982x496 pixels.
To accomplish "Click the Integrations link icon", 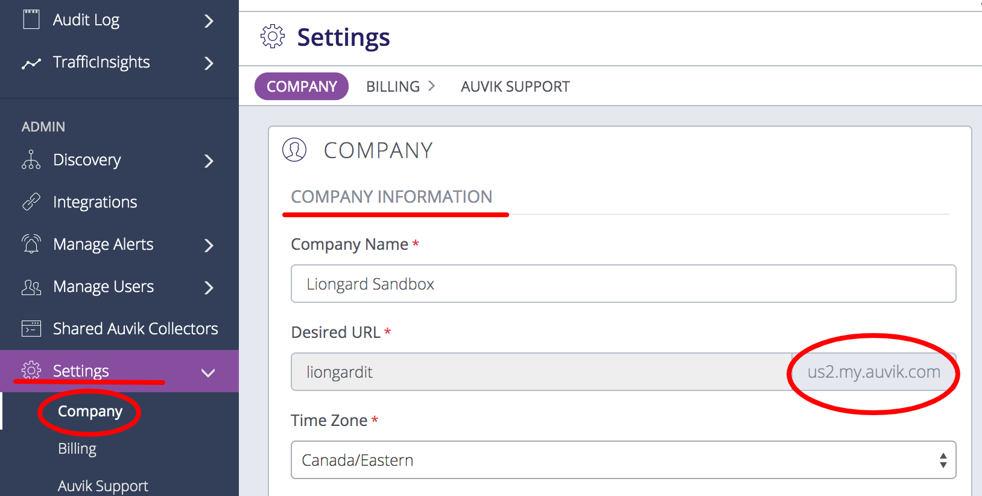I will pyautogui.click(x=31, y=202).
